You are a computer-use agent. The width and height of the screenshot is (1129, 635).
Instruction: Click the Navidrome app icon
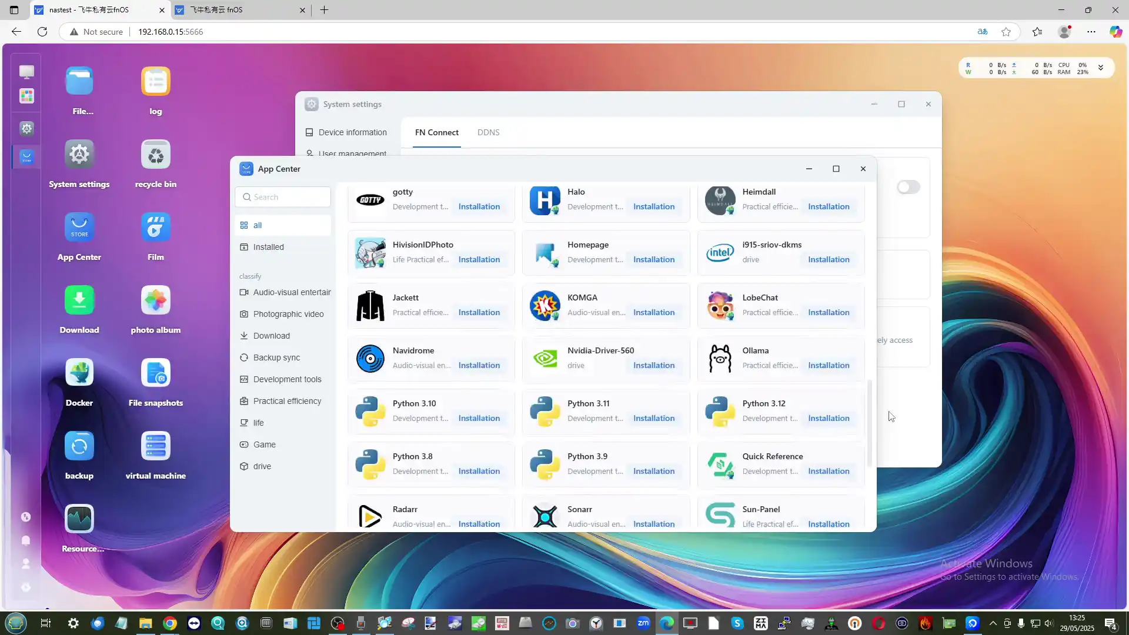point(370,359)
